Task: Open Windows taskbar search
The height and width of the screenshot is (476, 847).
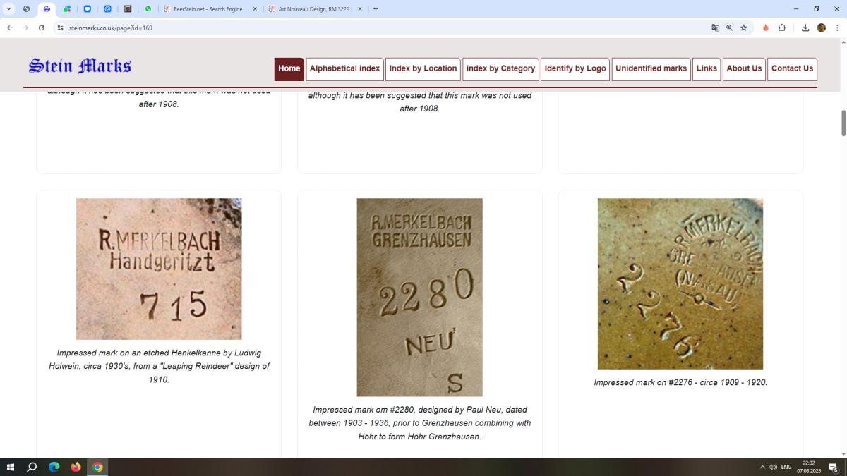Action: coord(32,467)
